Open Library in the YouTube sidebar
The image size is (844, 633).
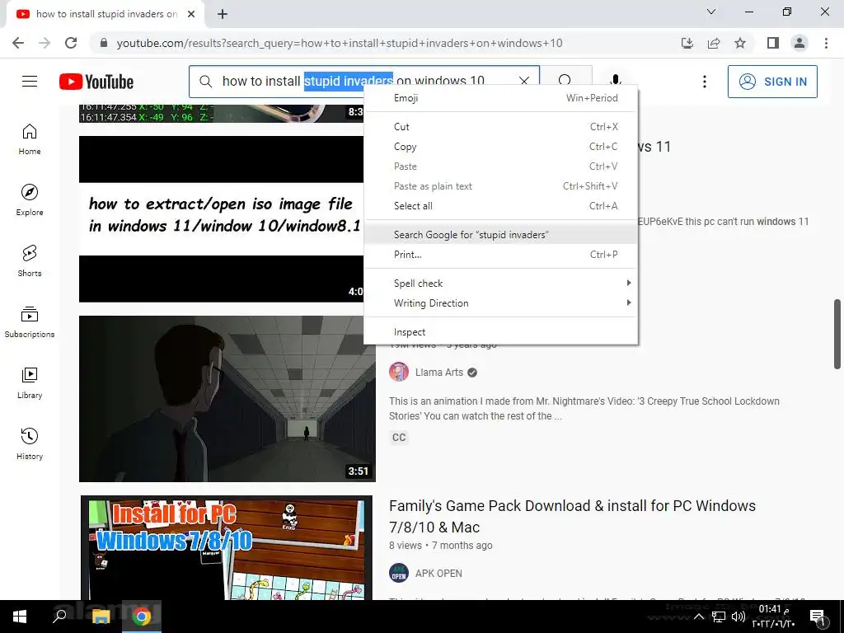[30, 382]
